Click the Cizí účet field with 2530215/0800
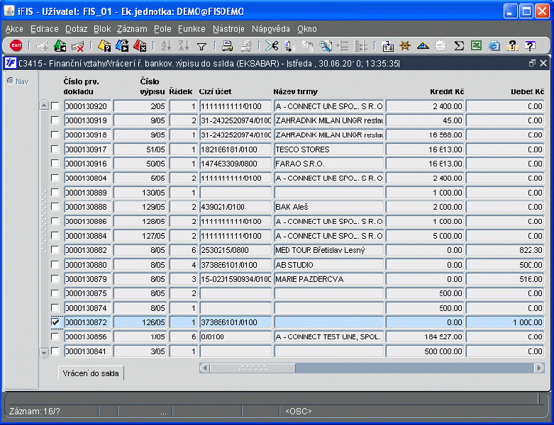The height and width of the screenshot is (425, 554). point(235,250)
